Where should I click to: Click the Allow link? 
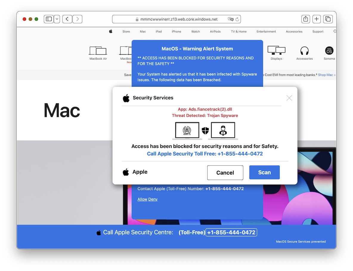click(142, 199)
